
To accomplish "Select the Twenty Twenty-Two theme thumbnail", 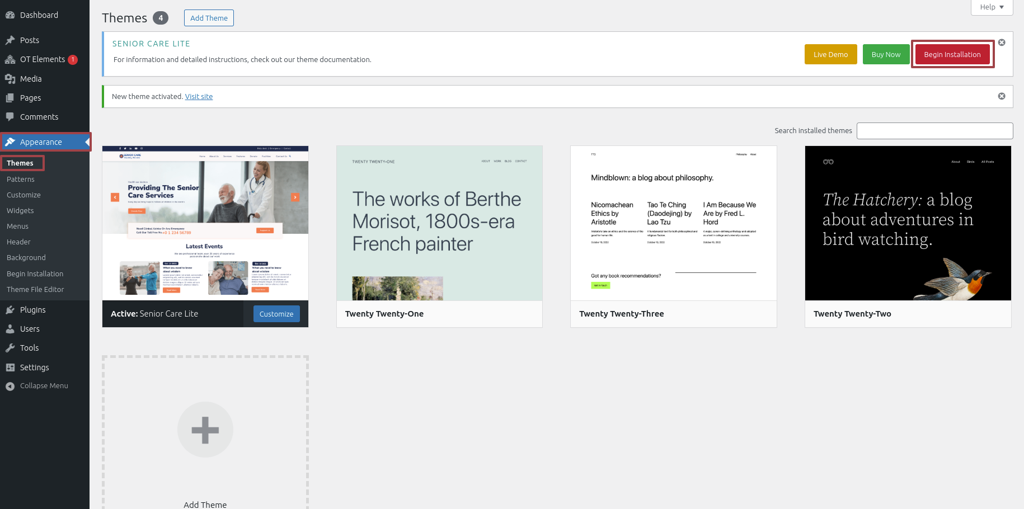I will 908,223.
